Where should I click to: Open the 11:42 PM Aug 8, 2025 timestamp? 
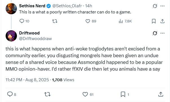[27, 80]
